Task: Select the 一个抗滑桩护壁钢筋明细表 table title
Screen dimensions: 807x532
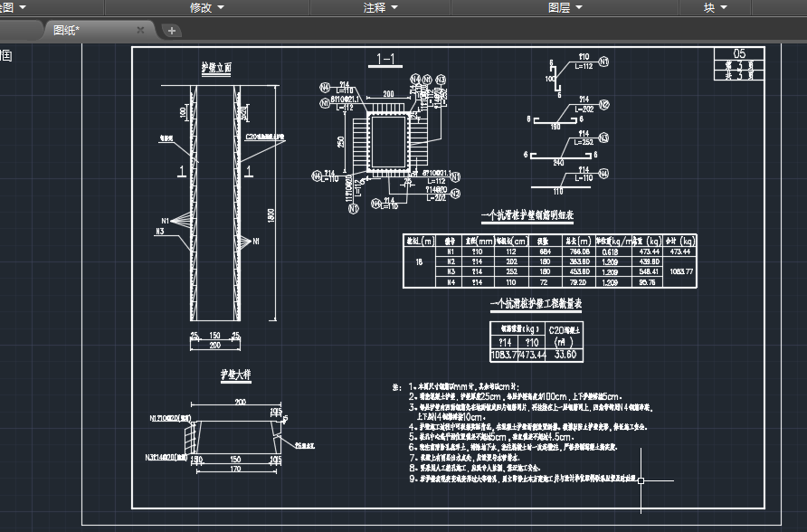Action: click(x=527, y=215)
